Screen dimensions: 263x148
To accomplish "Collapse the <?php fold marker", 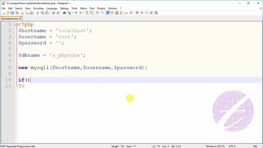I will [16, 25].
